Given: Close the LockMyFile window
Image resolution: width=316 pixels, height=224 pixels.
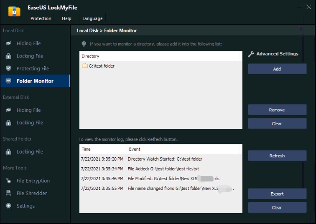Looking at the screenshot, I should pyautogui.click(x=308, y=7).
